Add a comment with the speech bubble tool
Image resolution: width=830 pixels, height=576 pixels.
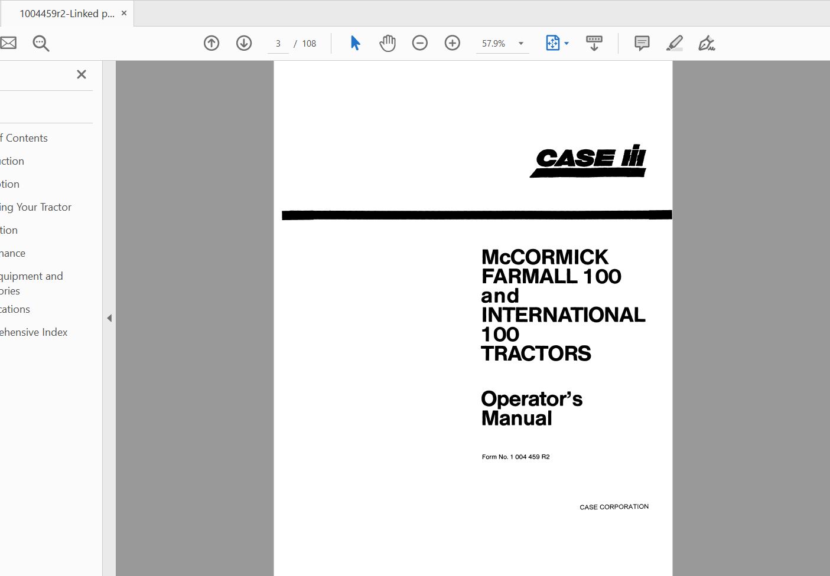[642, 43]
